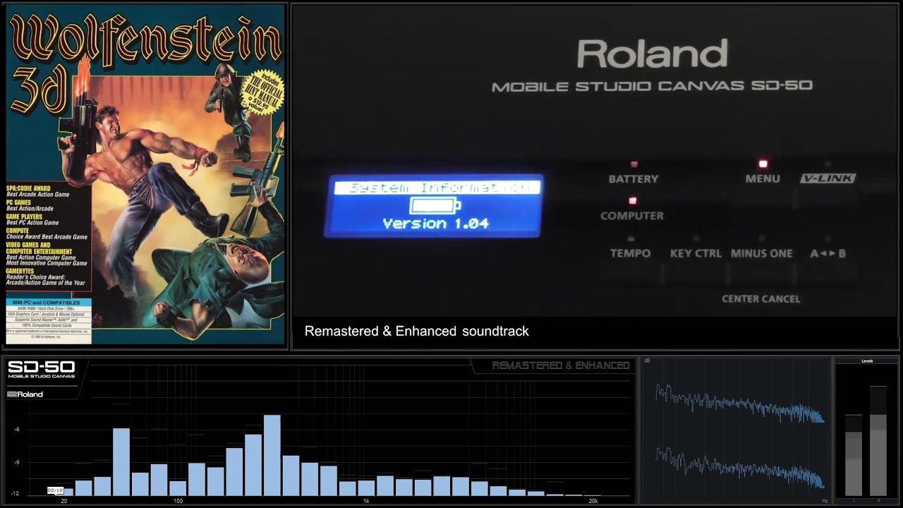Click the Wolfenstein 3D cover art image
Viewport: 903px width, 508px height.
point(145,175)
